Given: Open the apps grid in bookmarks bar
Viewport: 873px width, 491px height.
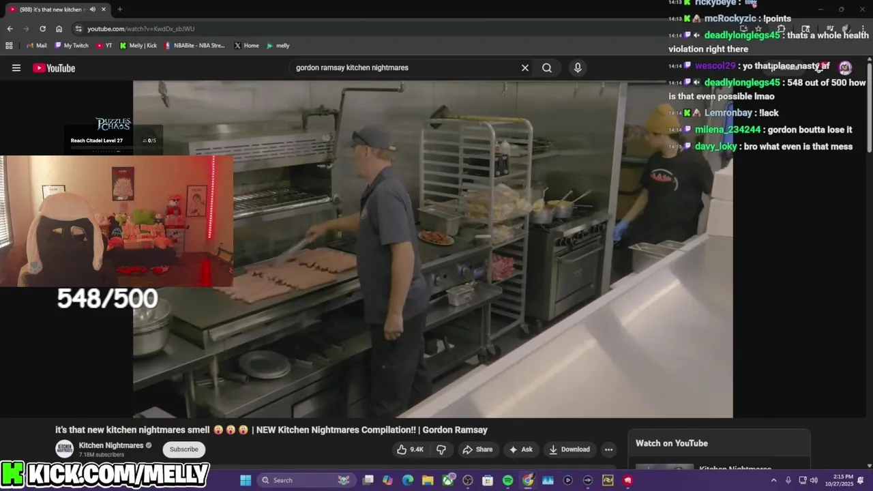Looking at the screenshot, I should [9, 46].
